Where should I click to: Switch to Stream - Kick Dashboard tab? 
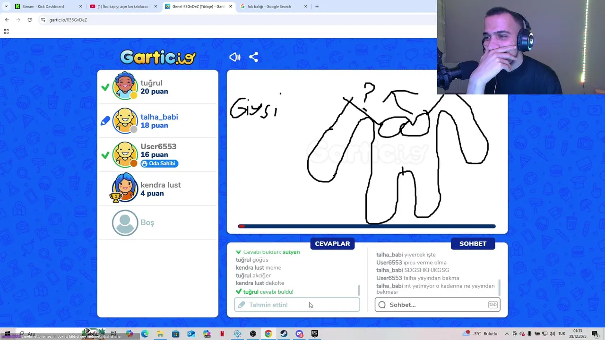48,7
